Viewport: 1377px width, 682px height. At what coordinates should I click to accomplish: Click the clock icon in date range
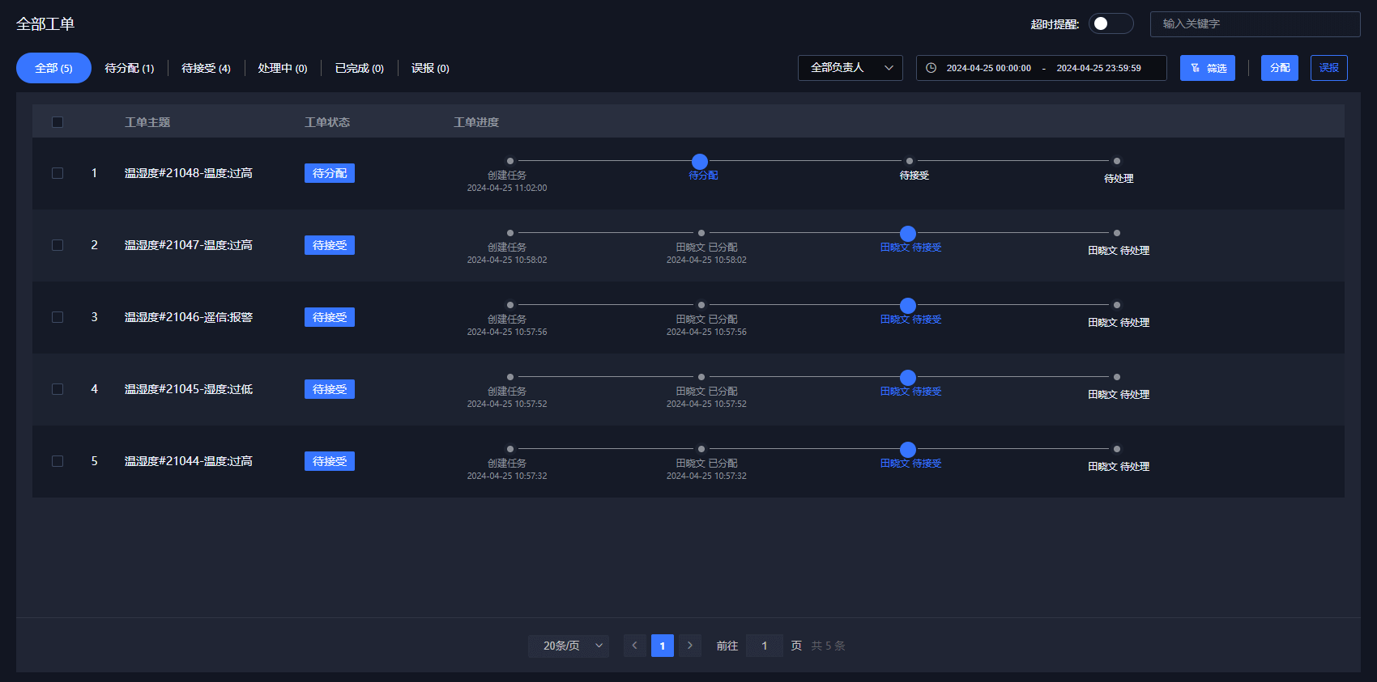click(x=932, y=68)
